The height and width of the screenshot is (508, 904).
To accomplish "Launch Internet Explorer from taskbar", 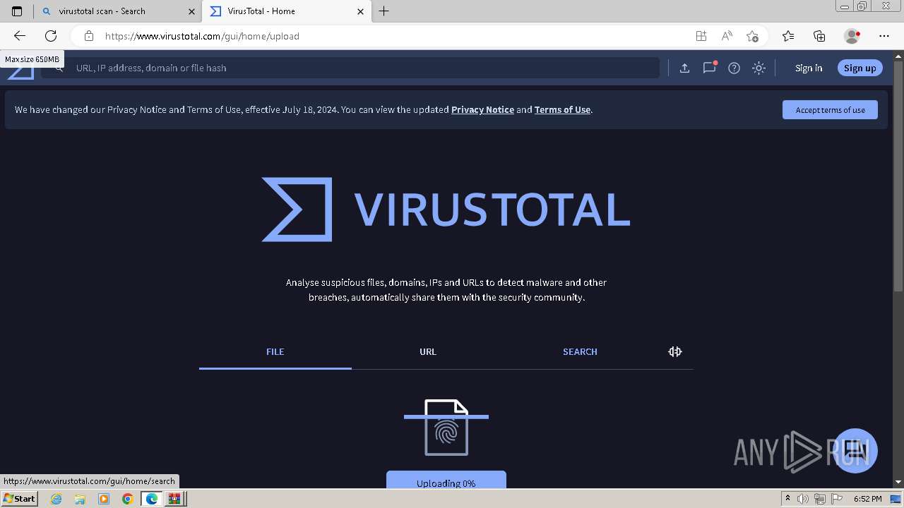I will [56, 499].
